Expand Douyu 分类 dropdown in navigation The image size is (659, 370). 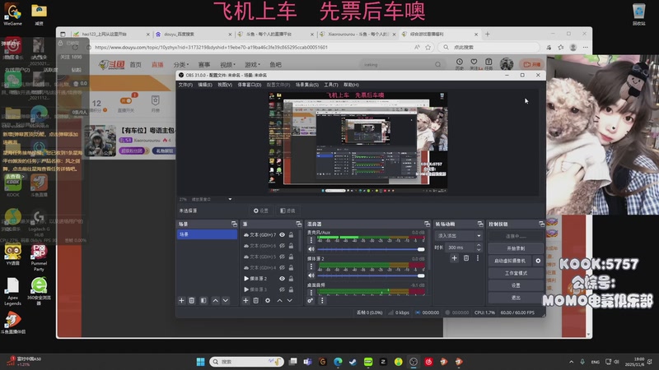point(181,65)
